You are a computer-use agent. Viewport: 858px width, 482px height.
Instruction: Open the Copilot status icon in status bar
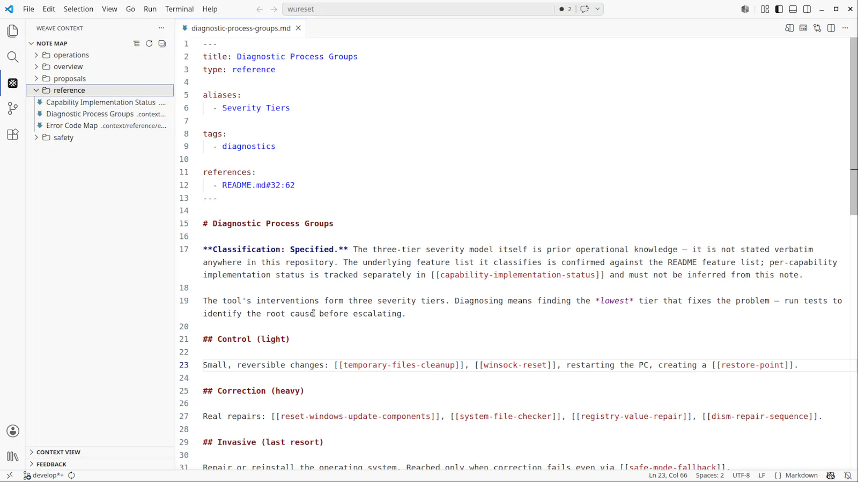coord(831,475)
